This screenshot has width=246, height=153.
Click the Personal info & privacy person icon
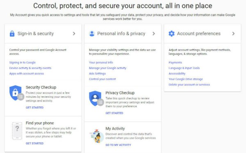click(x=92, y=34)
